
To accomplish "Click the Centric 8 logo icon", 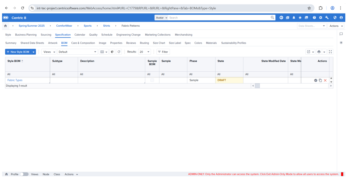I will coord(6,18).
